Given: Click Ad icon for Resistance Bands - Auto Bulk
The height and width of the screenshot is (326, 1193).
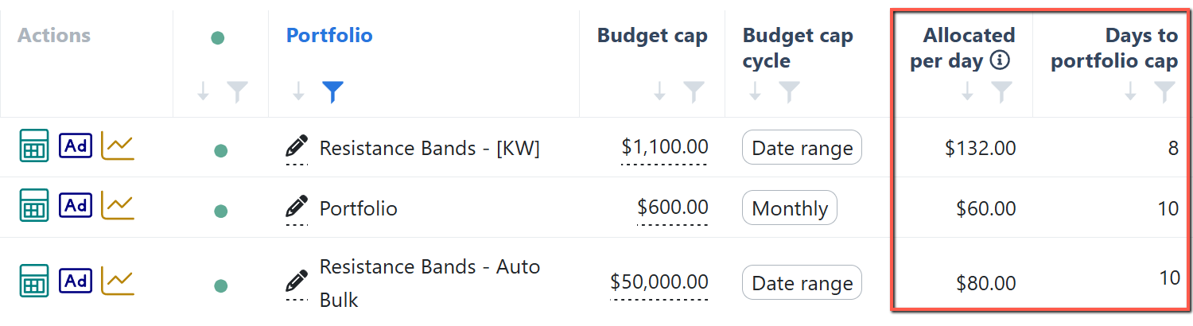Looking at the screenshot, I should pyautogui.click(x=76, y=281).
